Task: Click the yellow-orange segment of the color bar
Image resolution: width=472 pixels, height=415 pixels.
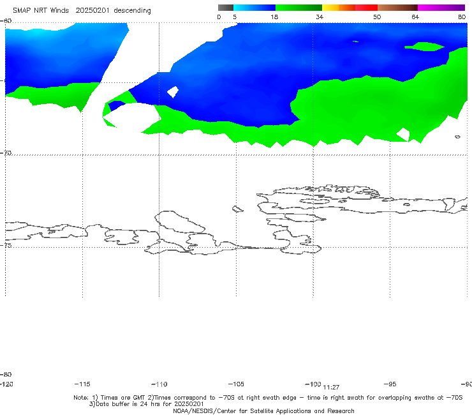Action: click(339, 8)
